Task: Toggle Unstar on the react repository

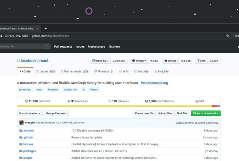Action: (x=170, y=61)
